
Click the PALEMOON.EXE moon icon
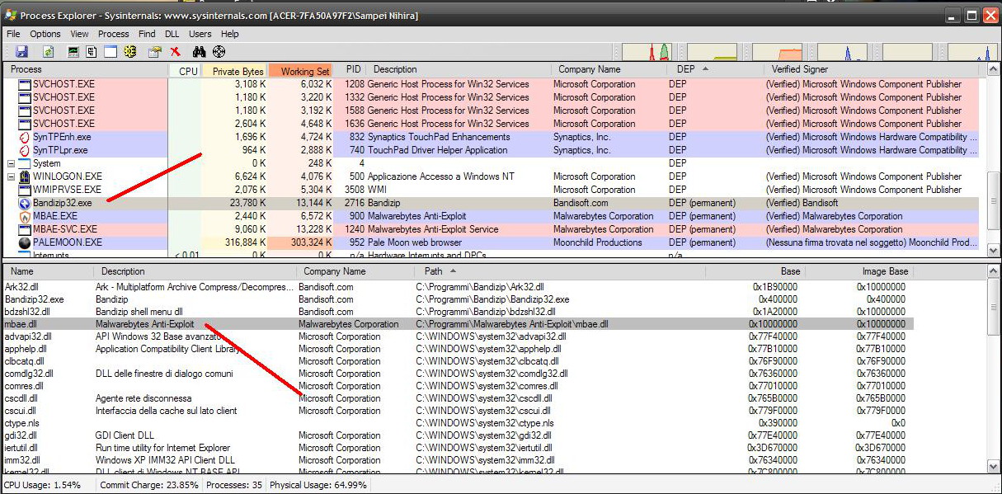[25, 242]
